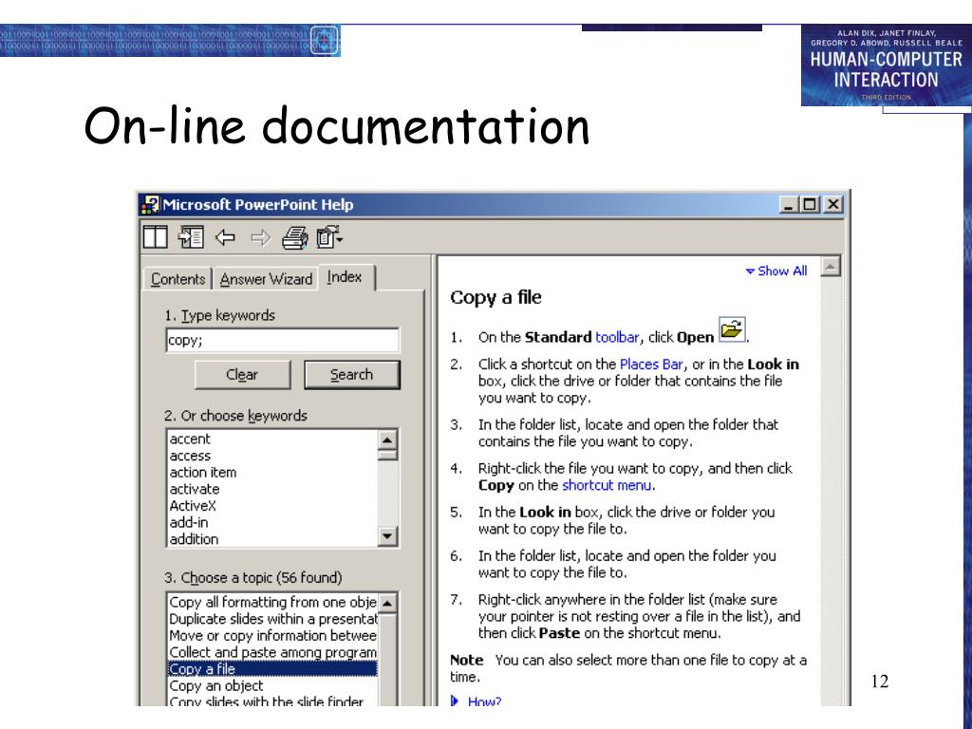Select topic 'Copy all formatting from one obje'

pos(272,602)
